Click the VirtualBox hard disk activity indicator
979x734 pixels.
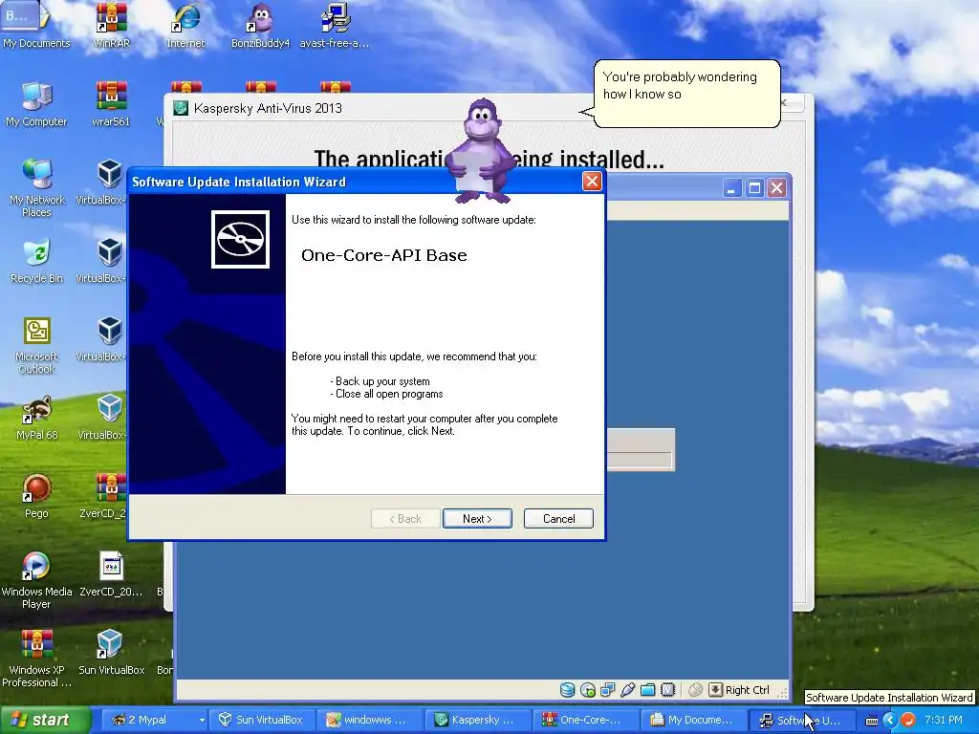tap(567, 690)
